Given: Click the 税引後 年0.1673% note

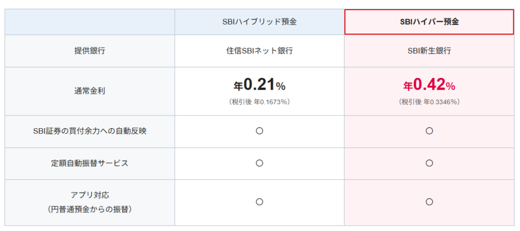Looking at the screenshot, I should [259, 102].
